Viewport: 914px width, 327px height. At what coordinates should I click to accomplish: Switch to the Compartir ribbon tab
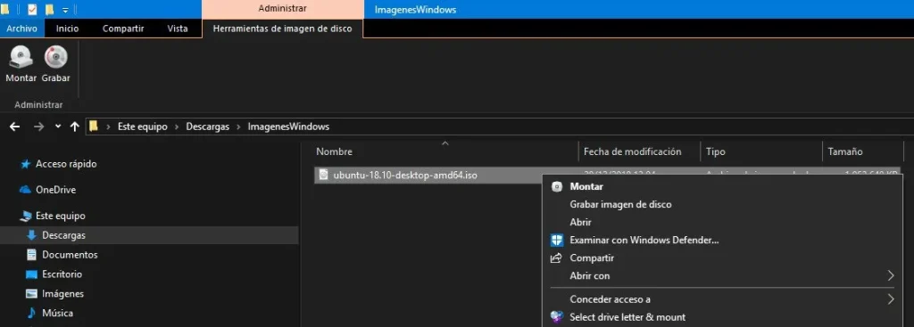123,28
